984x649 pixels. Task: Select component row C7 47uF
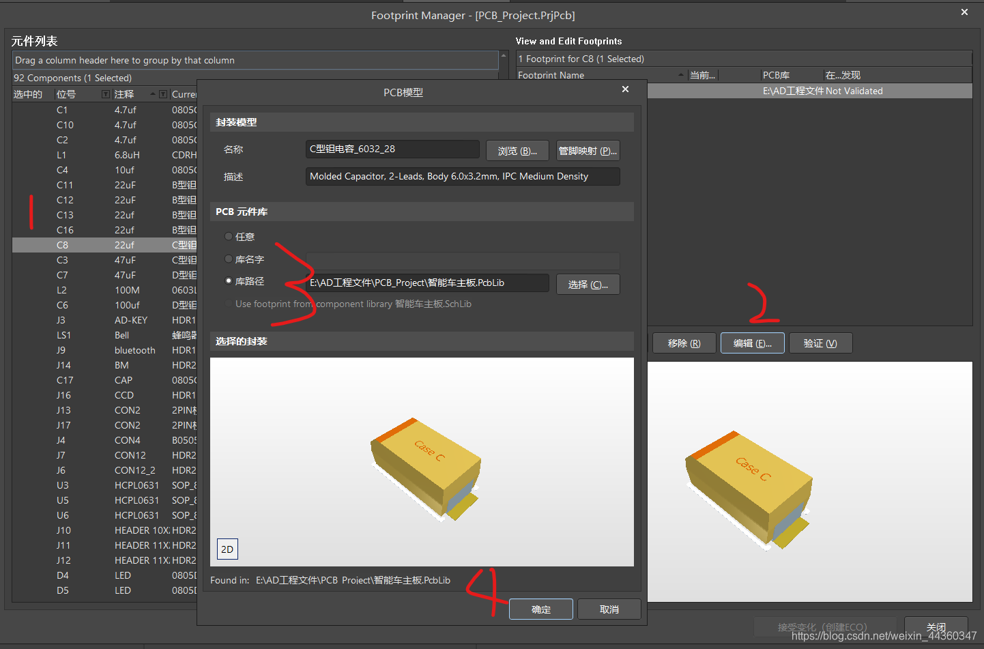[x=104, y=275]
